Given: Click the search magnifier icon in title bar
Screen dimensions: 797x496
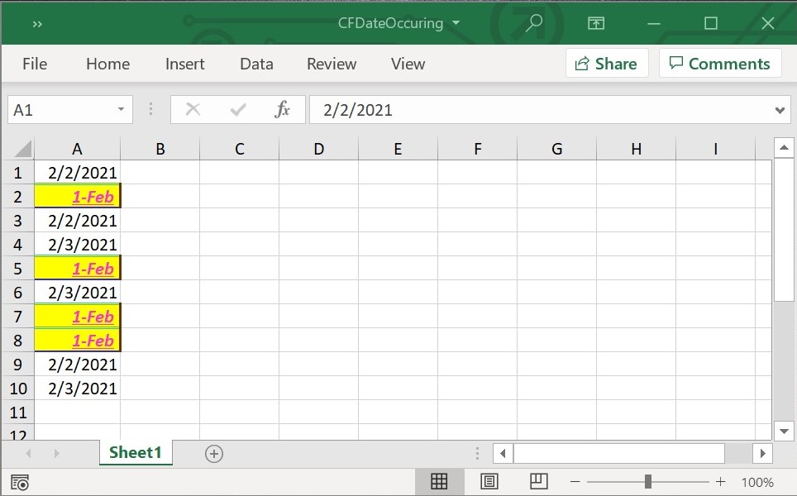Looking at the screenshot, I should point(534,23).
